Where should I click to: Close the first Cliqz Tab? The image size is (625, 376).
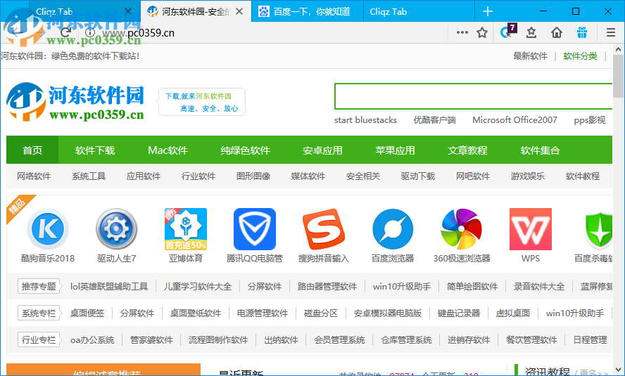coord(128,11)
